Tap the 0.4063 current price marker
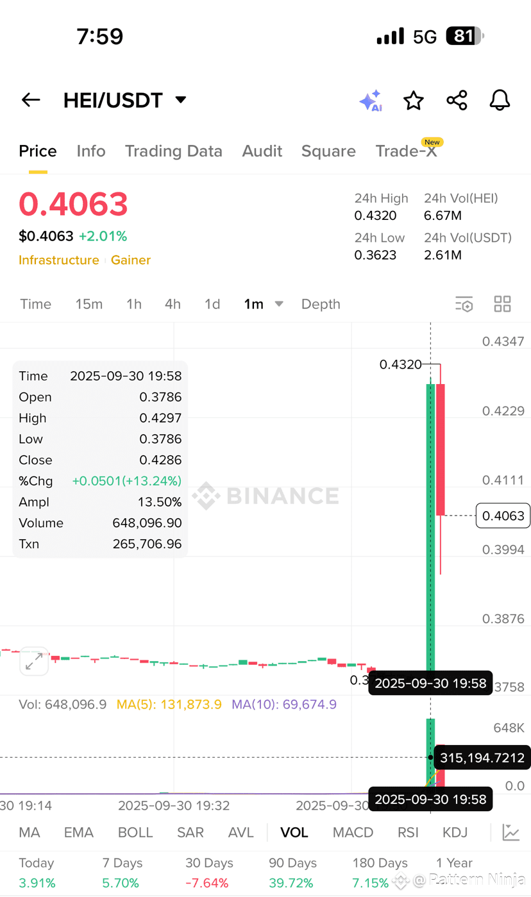Viewport: 531px width, 897px height. [x=503, y=516]
